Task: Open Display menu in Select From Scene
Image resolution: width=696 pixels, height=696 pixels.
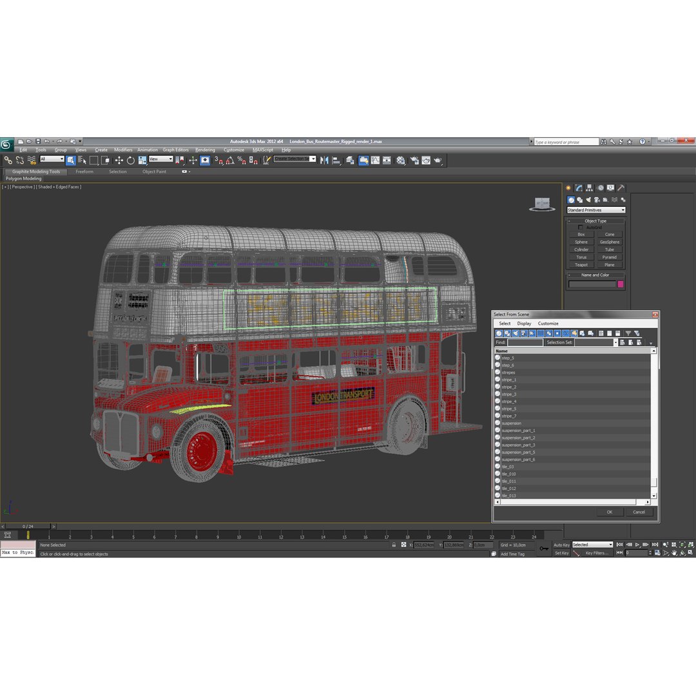Action: tap(524, 324)
